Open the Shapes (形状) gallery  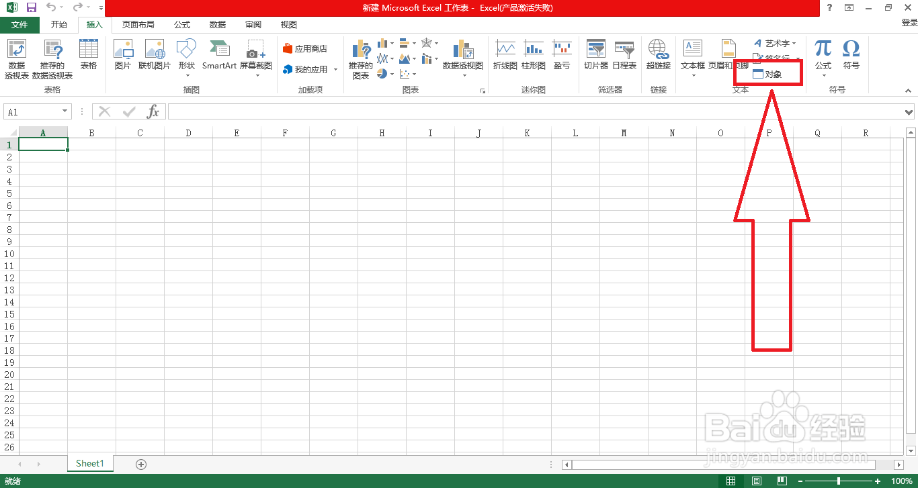pyautogui.click(x=187, y=59)
